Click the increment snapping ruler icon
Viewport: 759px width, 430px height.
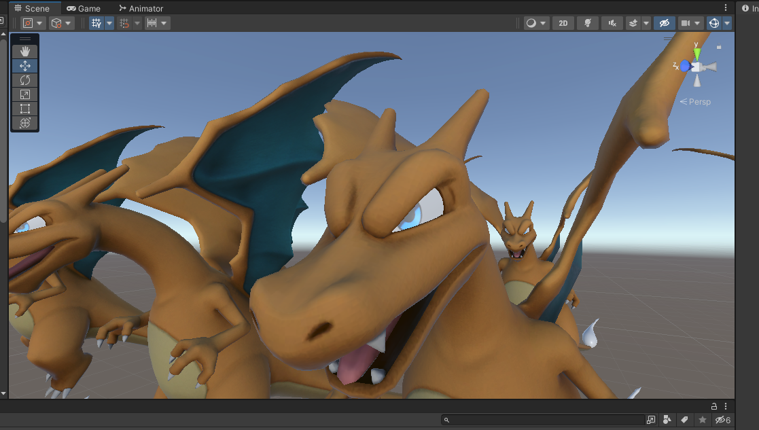152,23
